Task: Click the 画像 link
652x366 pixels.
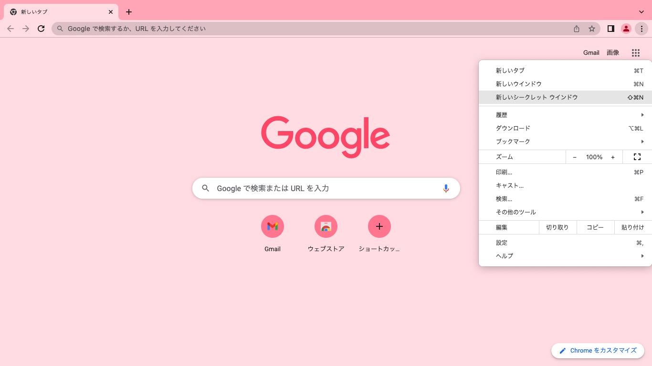Action: (x=613, y=53)
